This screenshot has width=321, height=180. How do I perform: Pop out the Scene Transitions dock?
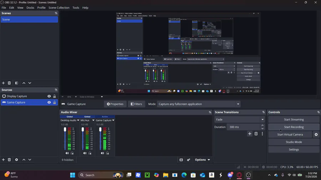point(264,112)
